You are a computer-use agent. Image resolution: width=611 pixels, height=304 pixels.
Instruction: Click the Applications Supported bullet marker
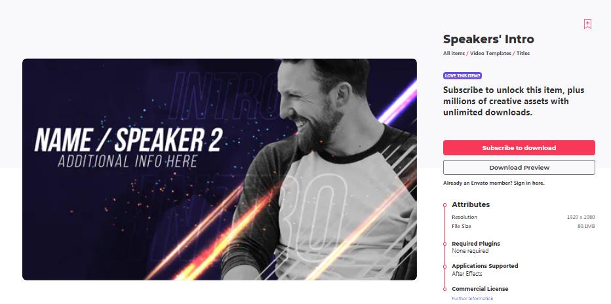coord(444,266)
